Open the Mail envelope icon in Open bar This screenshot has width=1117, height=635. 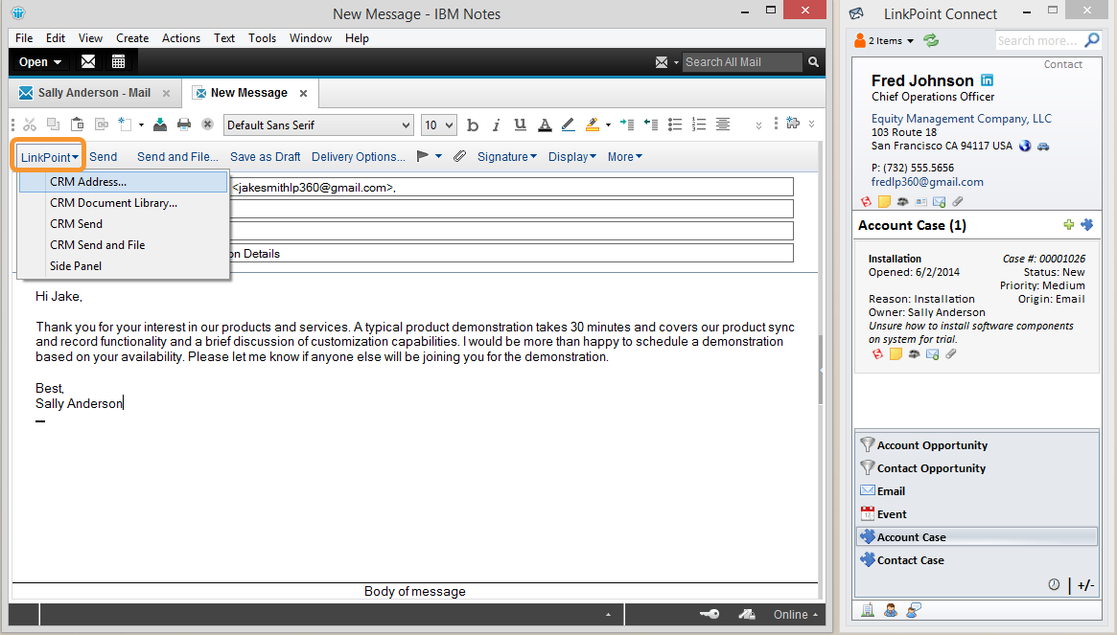pos(88,62)
